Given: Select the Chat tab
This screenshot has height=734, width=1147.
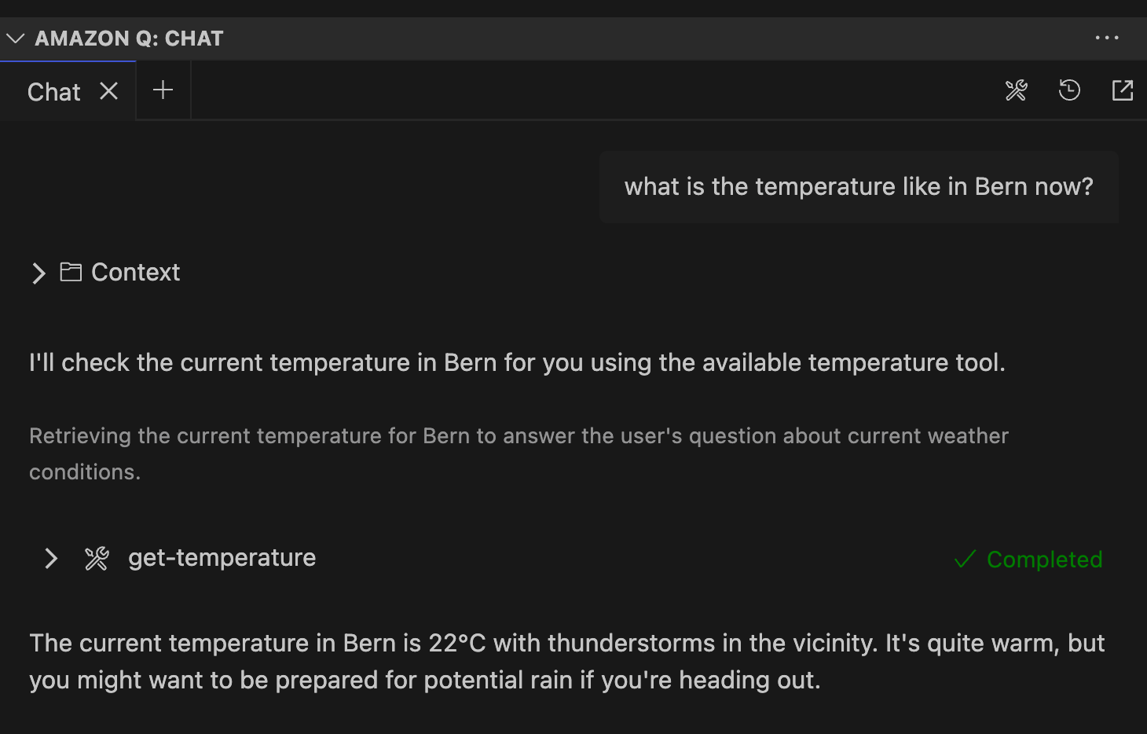Looking at the screenshot, I should tap(53, 92).
